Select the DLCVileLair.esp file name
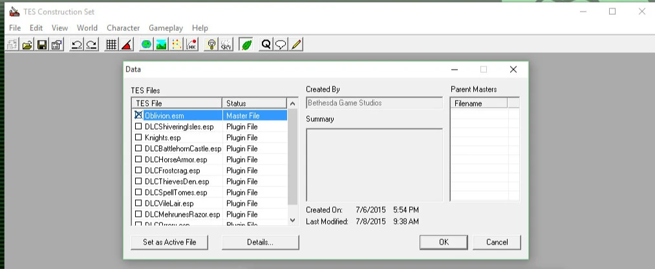Image resolution: width=655 pixels, height=269 pixels. pyautogui.click(x=169, y=203)
